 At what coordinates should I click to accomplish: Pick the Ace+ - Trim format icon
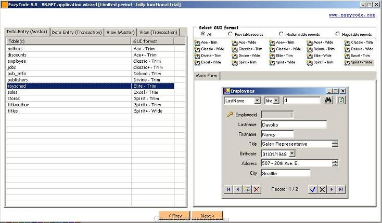click(272, 43)
